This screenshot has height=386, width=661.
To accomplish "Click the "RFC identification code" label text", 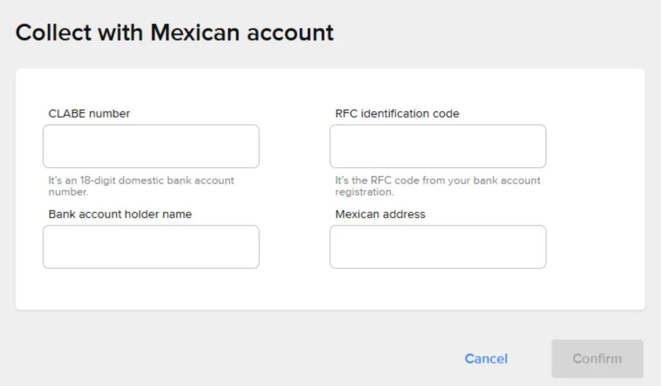I will [x=397, y=113].
